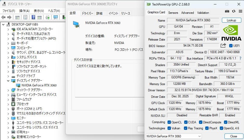Screen dimensions: 244x140
Task: Toggle the DirectCompute checkbox
Action: coord(201,122)
